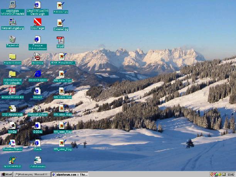Viewport: 236px width, 177px height.
Task: Select the Papierkorb recycle bin
Action: (x=12, y=39)
